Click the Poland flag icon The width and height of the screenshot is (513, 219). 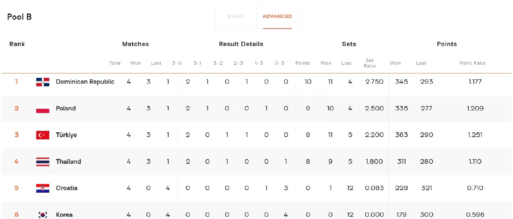tap(43, 109)
